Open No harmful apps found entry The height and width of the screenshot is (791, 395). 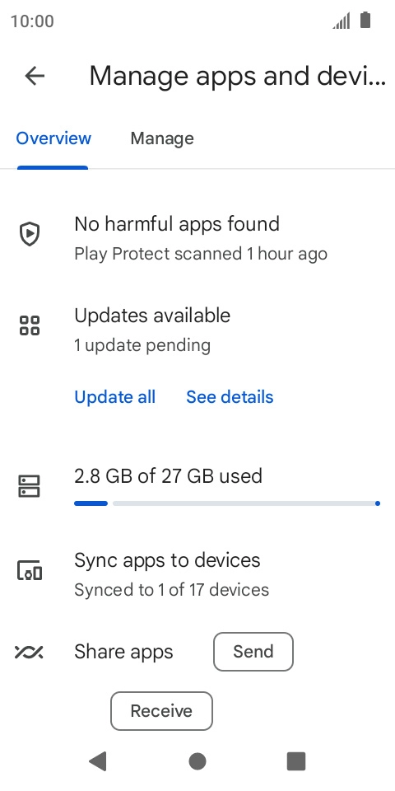point(197,238)
